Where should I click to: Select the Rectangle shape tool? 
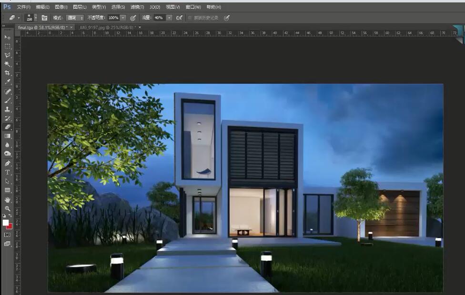click(8, 190)
